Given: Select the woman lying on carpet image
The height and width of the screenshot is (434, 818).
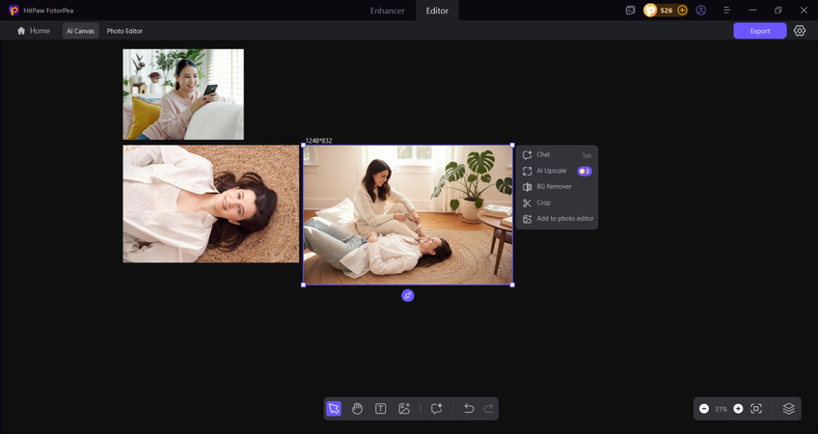Looking at the screenshot, I should coord(210,203).
